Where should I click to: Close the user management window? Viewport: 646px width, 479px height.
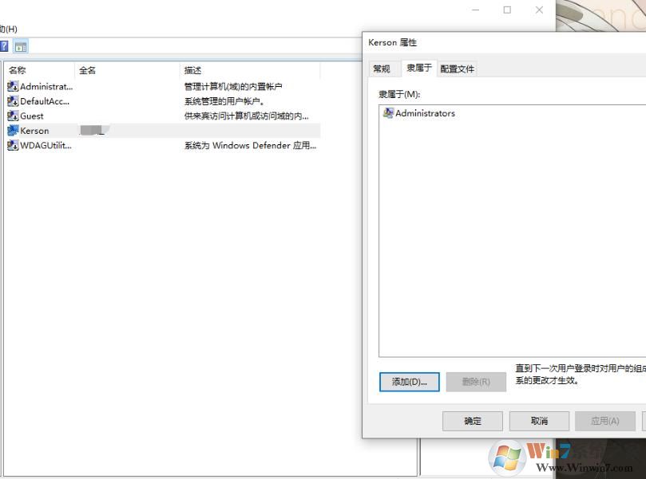[539, 10]
